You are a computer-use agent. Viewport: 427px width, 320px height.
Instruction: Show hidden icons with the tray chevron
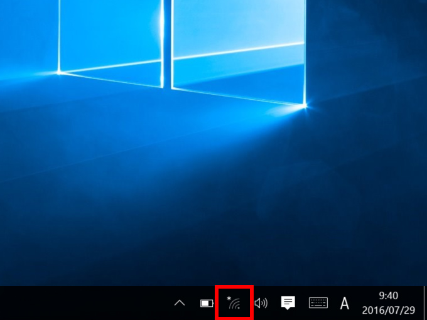click(180, 303)
